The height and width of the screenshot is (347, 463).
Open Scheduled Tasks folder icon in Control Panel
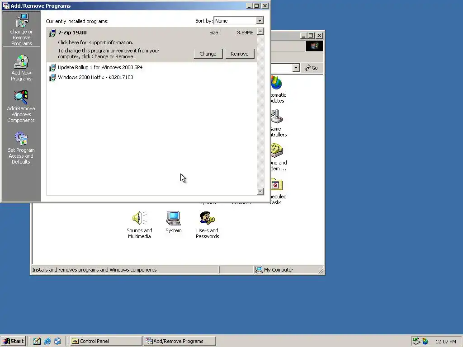(x=277, y=185)
